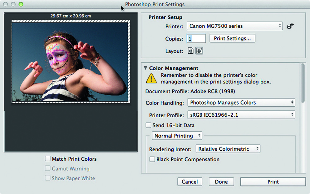Click the Printer Setup heading

(165, 17)
